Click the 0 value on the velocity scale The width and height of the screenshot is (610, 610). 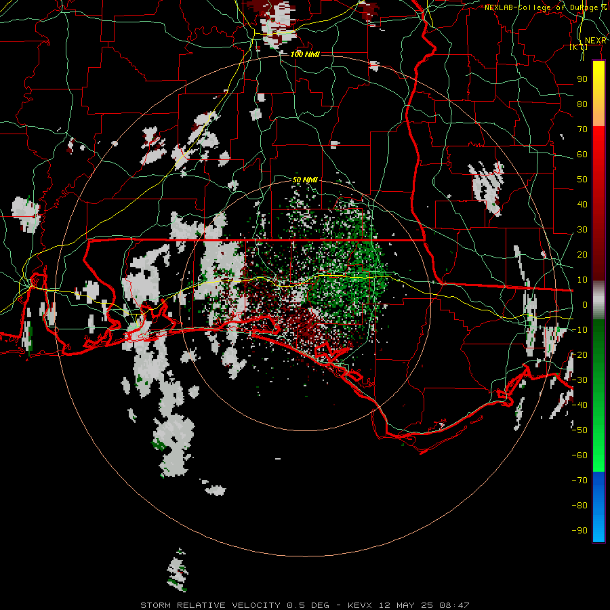[585, 305]
